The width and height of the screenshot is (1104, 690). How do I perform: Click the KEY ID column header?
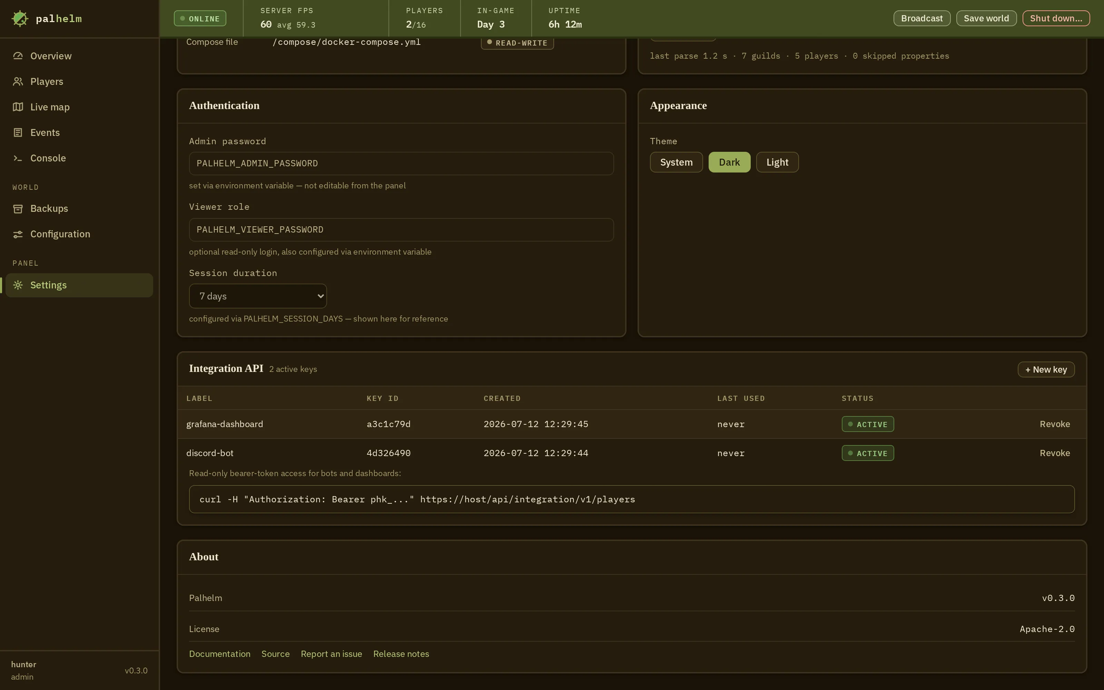click(382, 398)
